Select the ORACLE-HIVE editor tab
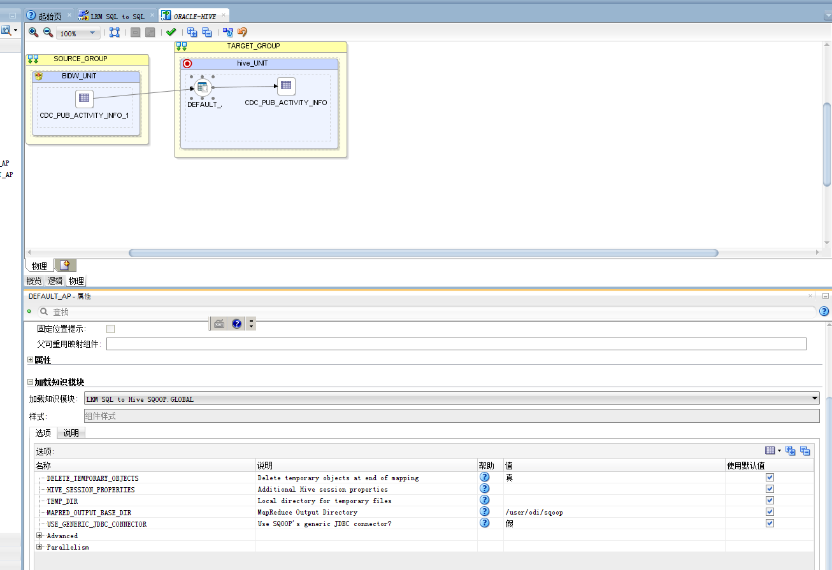 (x=194, y=16)
